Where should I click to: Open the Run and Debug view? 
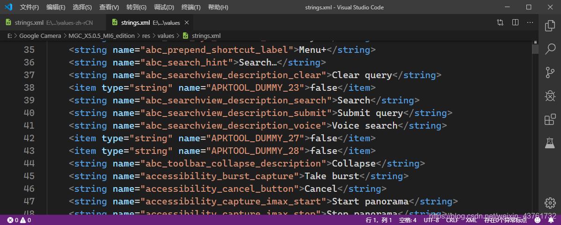click(x=550, y=96)
